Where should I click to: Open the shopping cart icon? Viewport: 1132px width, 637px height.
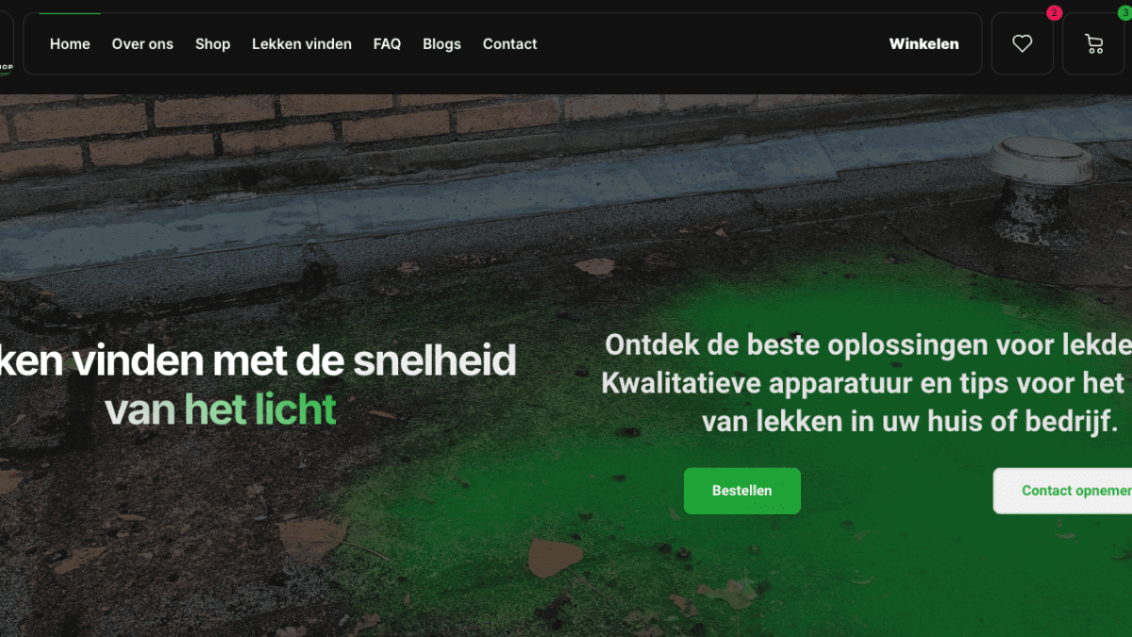click(1093, 43)
